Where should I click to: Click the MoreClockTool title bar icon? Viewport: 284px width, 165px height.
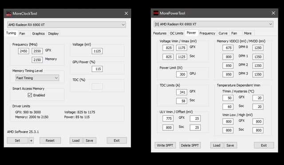point(9,13)
